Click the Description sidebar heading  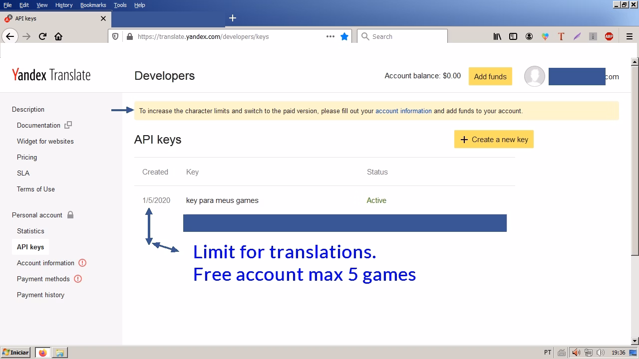click(28, 109)
